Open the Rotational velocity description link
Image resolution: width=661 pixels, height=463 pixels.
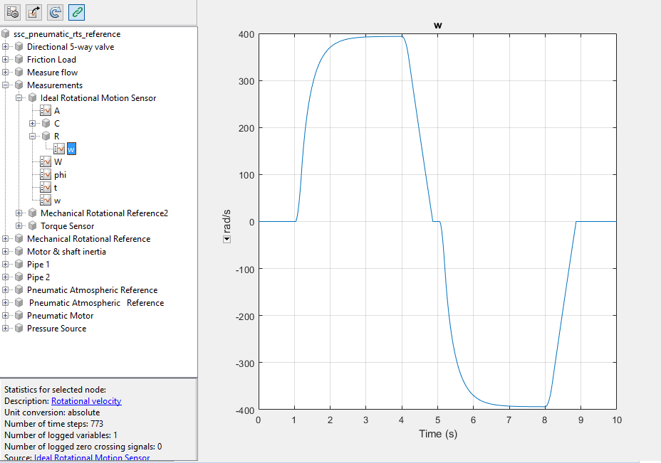pyautogui.click(x=86, y=401)
